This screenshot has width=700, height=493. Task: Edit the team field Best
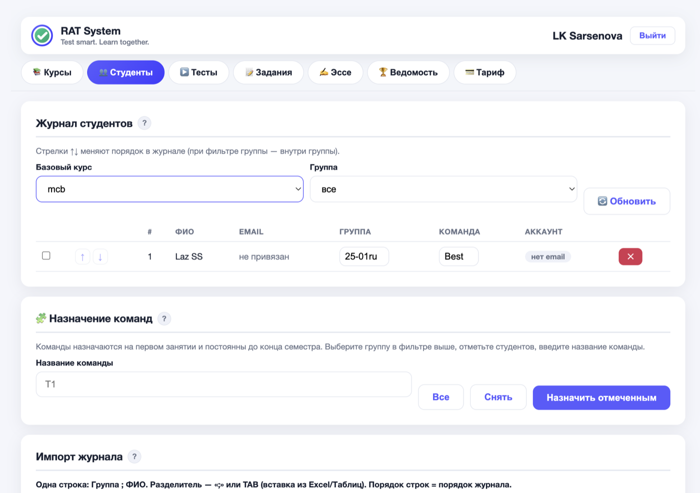[x=458, y=256]
